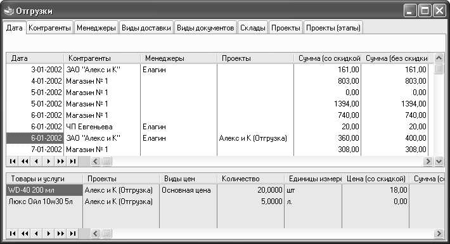Click Алекс и К (Отгрузка) in upper grid

[255, 138]
